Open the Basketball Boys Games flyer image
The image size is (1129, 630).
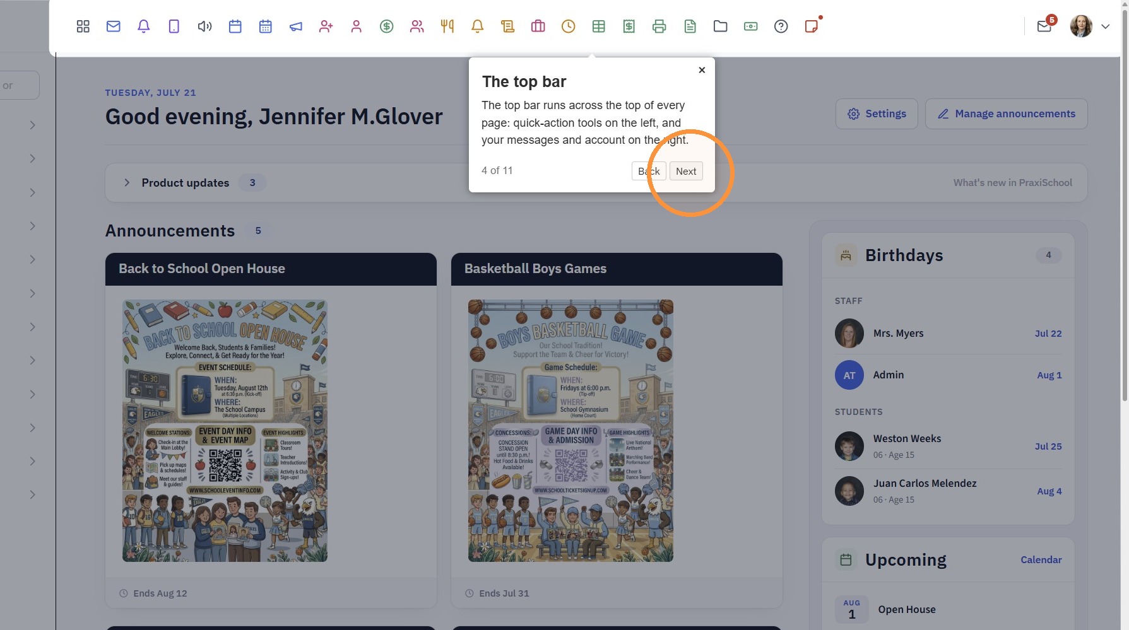pyautogui.click(x=570, y=431)
